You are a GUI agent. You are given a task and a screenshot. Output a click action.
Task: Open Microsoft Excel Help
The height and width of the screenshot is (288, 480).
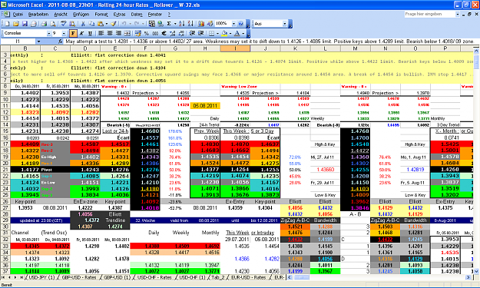pyautogui.click(x=240, y=24)
